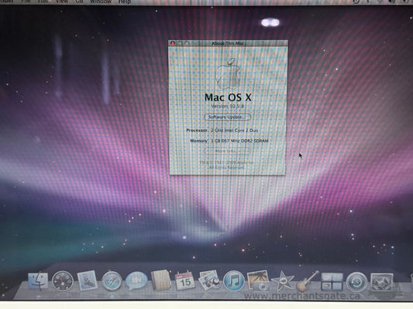Close the About This Mac window

coord(173,43)
